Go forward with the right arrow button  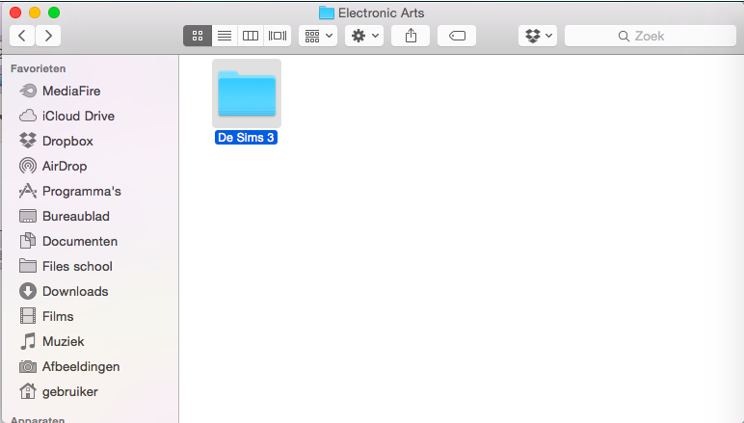point(48,36)
